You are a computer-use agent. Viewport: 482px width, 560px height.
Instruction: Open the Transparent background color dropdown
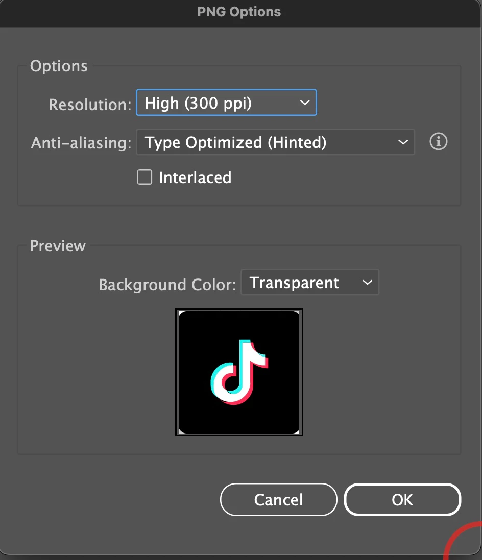310,283
